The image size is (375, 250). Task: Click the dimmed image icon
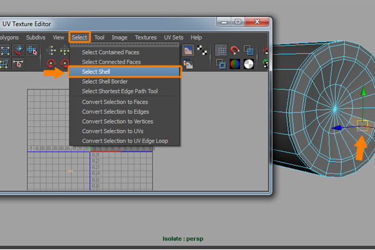(187, 64)
